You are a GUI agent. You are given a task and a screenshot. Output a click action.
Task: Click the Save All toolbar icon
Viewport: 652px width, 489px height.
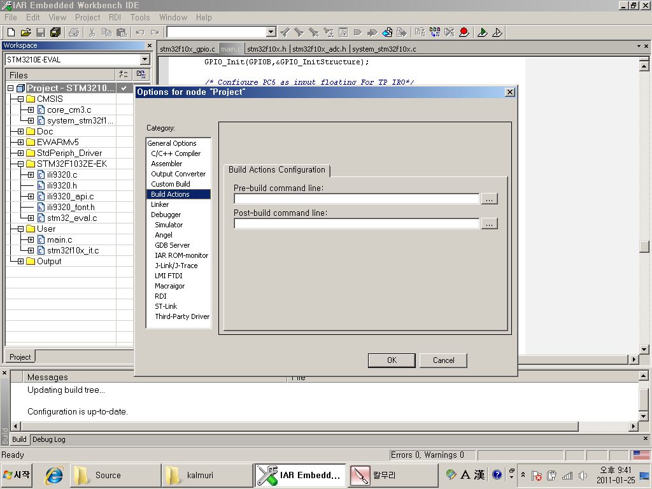pyautogui.click(x=55, y=32)
